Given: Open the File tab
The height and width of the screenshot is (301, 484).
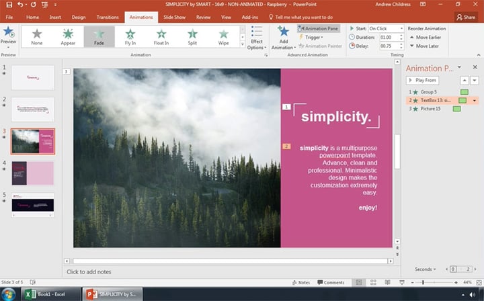Looking at the screenshot, I should (x=9, y=17).
